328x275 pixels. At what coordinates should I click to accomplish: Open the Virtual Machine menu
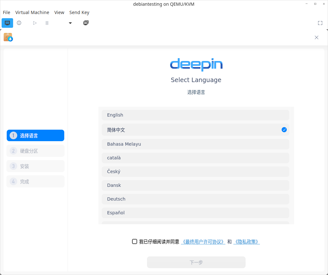tap(32, 12)
